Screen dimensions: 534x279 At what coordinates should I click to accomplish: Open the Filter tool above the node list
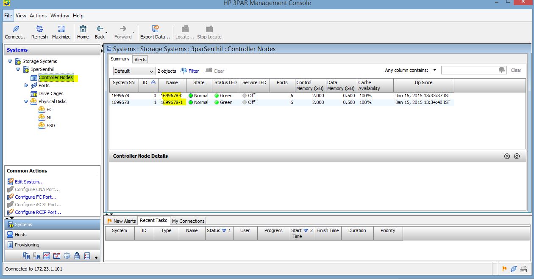coord(190,70)
